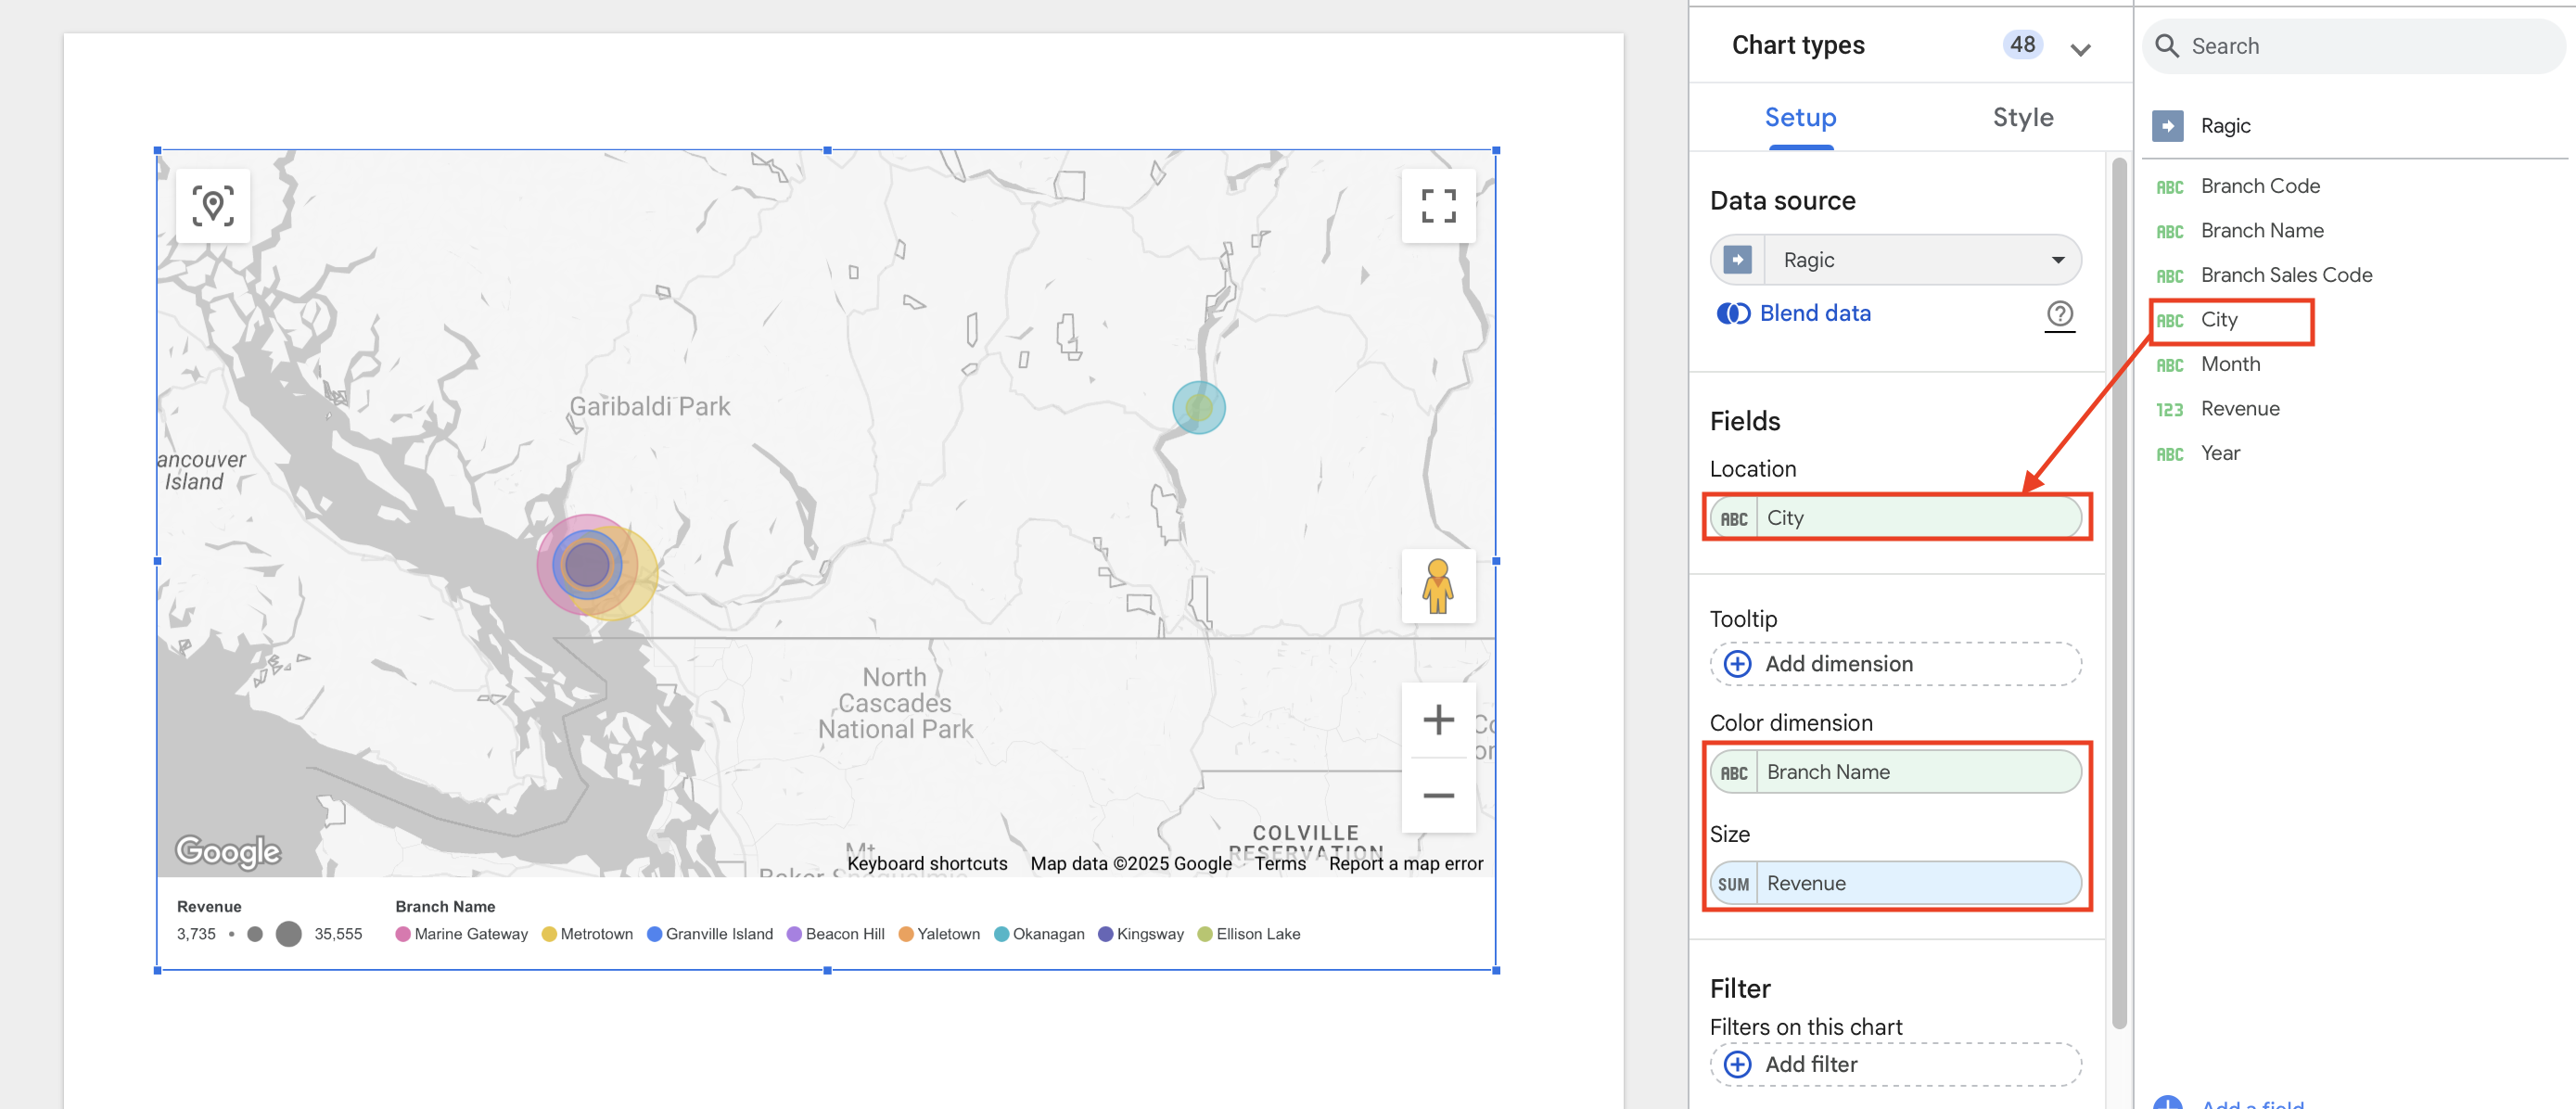The width and height of the screenshot is (2576, 1109).
Task: Select Branch Code in the field list
Action: [2259, 187]
